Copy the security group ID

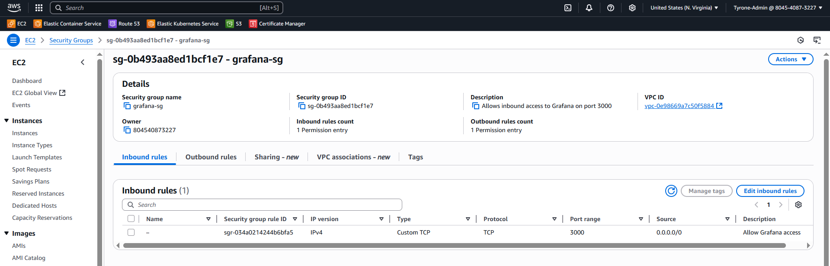(x=302, y=106)
